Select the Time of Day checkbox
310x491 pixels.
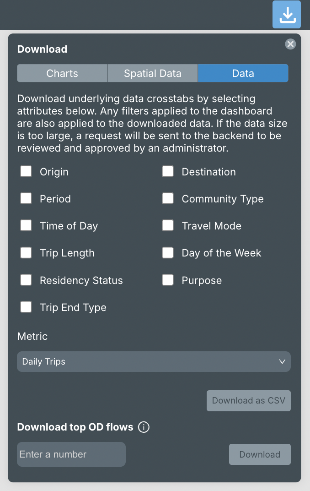click(x=26, y=226)
